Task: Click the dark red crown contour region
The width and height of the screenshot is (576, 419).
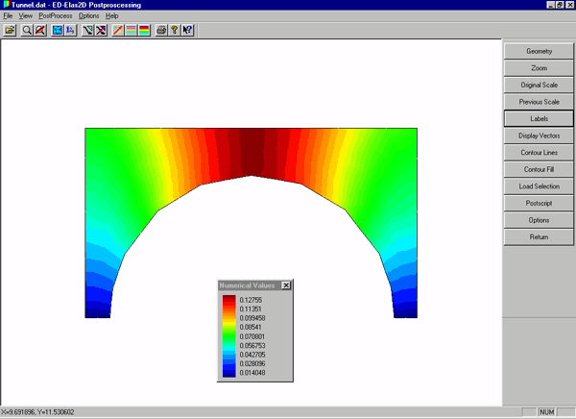Action: pyautogui.click(x=252, y=152)
